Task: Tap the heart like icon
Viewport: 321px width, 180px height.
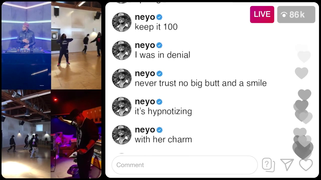Action: click(306, 165)
